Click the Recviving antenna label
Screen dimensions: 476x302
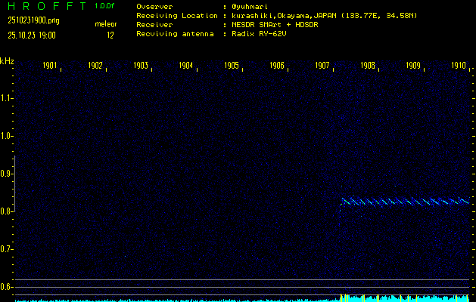click(175, 34)
